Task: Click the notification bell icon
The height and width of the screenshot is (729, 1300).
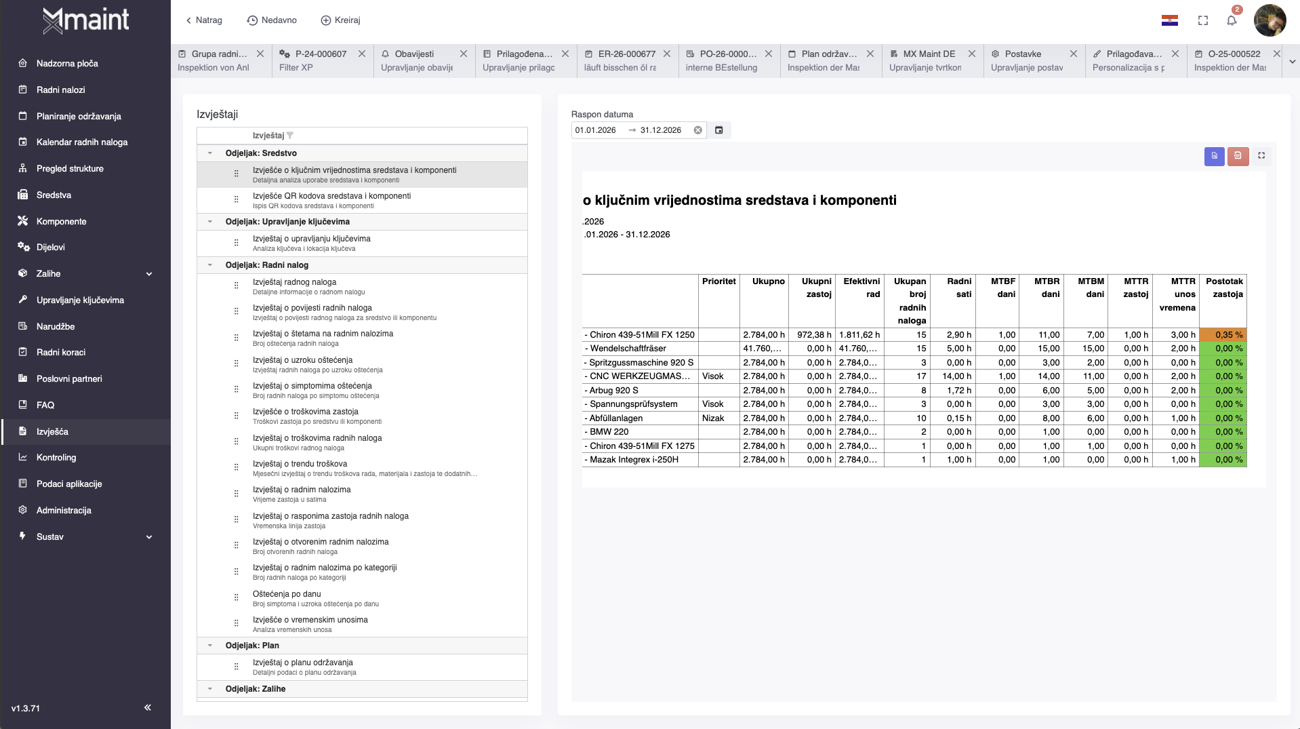Action: click(x=1232, y=20)
